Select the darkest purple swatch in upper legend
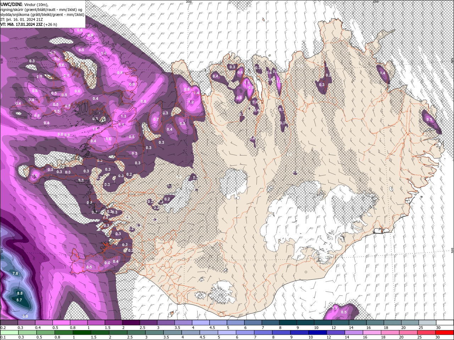The height and width of the screenshot is (340, 454). pyautogui.click(x=131, y=323)
